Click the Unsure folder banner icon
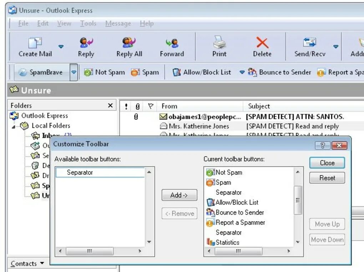Screen dimensions: 364x272 [x=14, y=89]
